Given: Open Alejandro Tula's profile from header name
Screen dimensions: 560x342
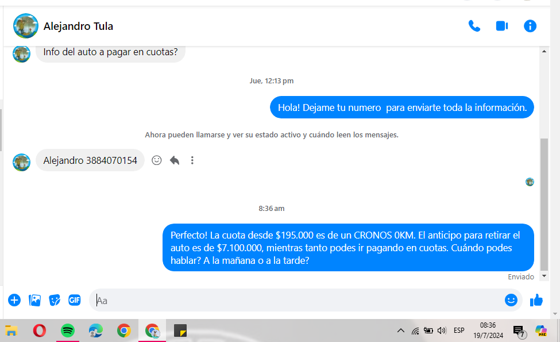Looking at the screenshot, I should pyautogui.click(x=78, y=26).
